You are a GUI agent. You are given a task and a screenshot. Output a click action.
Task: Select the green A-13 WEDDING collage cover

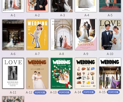click(61, 73)
